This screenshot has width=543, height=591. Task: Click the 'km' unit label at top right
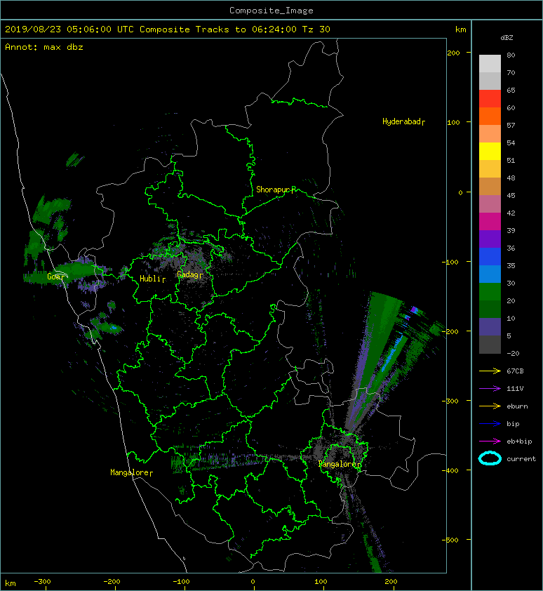[x=460, y=29]
